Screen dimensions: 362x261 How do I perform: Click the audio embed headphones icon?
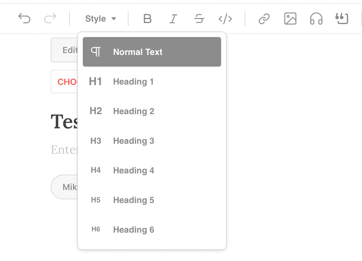tap(316, 19)
